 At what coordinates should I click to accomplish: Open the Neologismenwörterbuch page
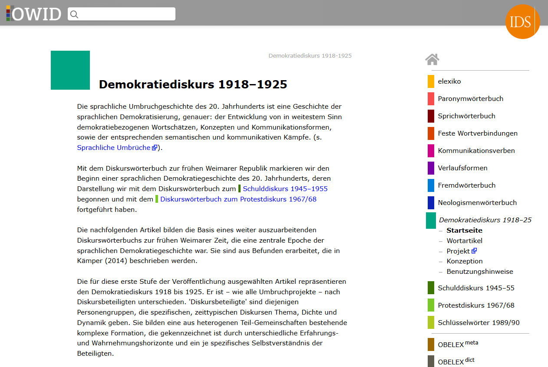tap(478, 202)
